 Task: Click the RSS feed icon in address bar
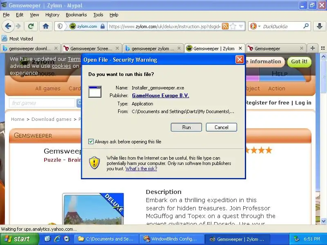[225, 26]
